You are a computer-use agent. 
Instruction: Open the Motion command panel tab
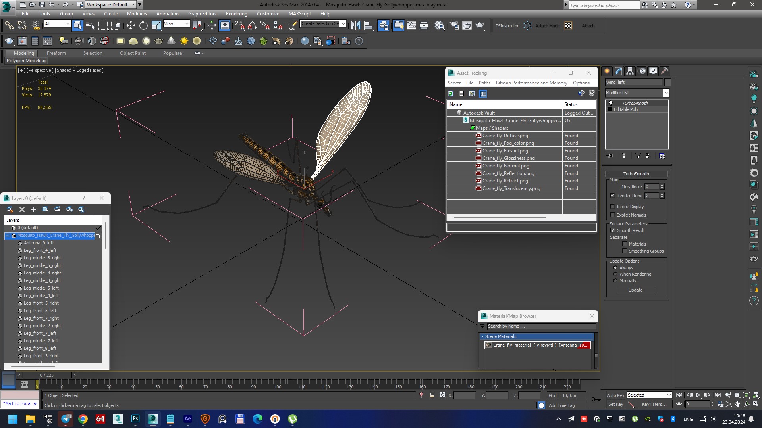pos(642,71)
